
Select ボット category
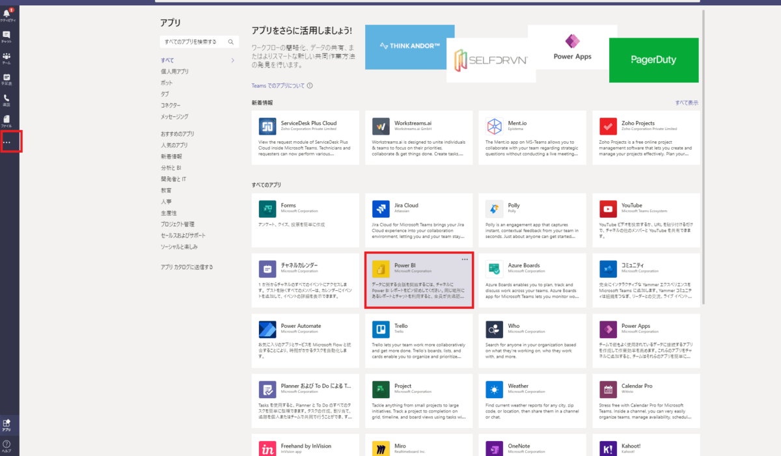[x=167, y=83]
